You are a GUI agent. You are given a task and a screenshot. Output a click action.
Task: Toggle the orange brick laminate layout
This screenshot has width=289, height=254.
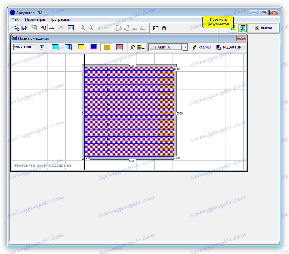[x=107, y=47]
